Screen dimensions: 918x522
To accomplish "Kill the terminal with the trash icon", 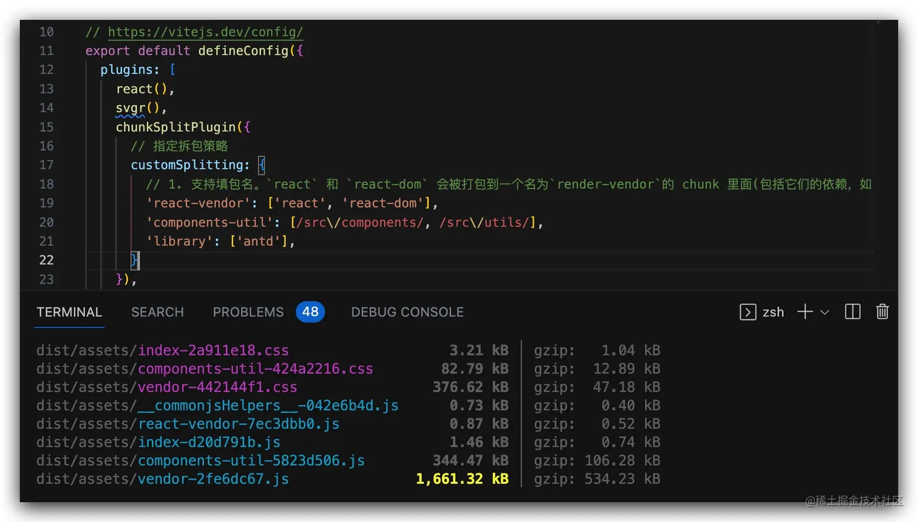I will click(882, 311).
